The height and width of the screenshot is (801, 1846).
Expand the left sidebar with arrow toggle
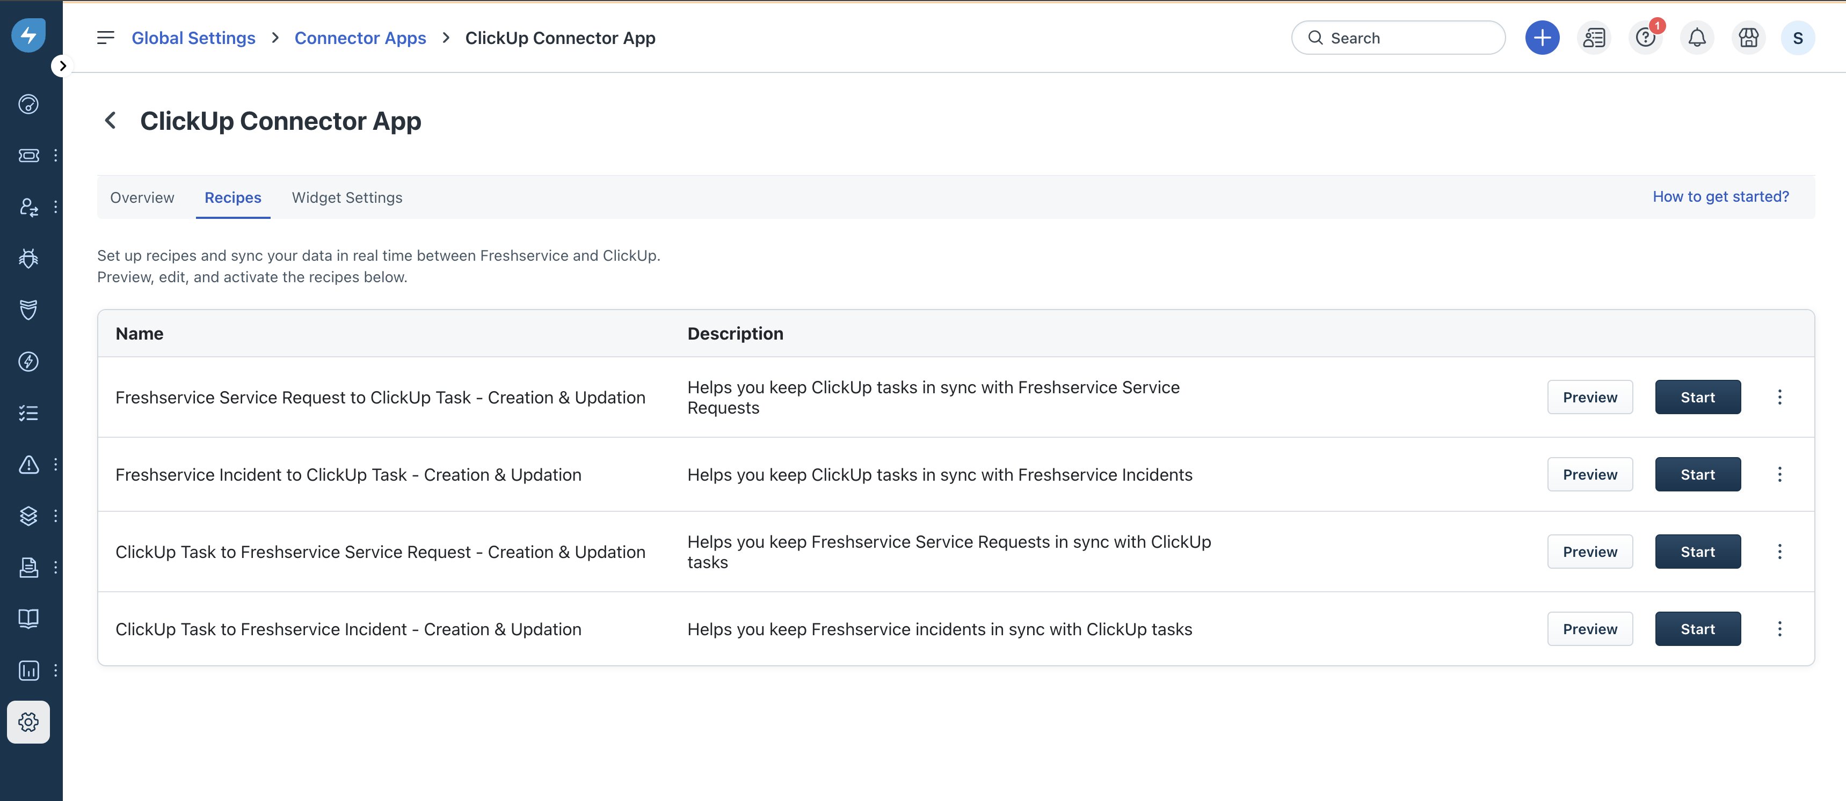tap(62, 66)
